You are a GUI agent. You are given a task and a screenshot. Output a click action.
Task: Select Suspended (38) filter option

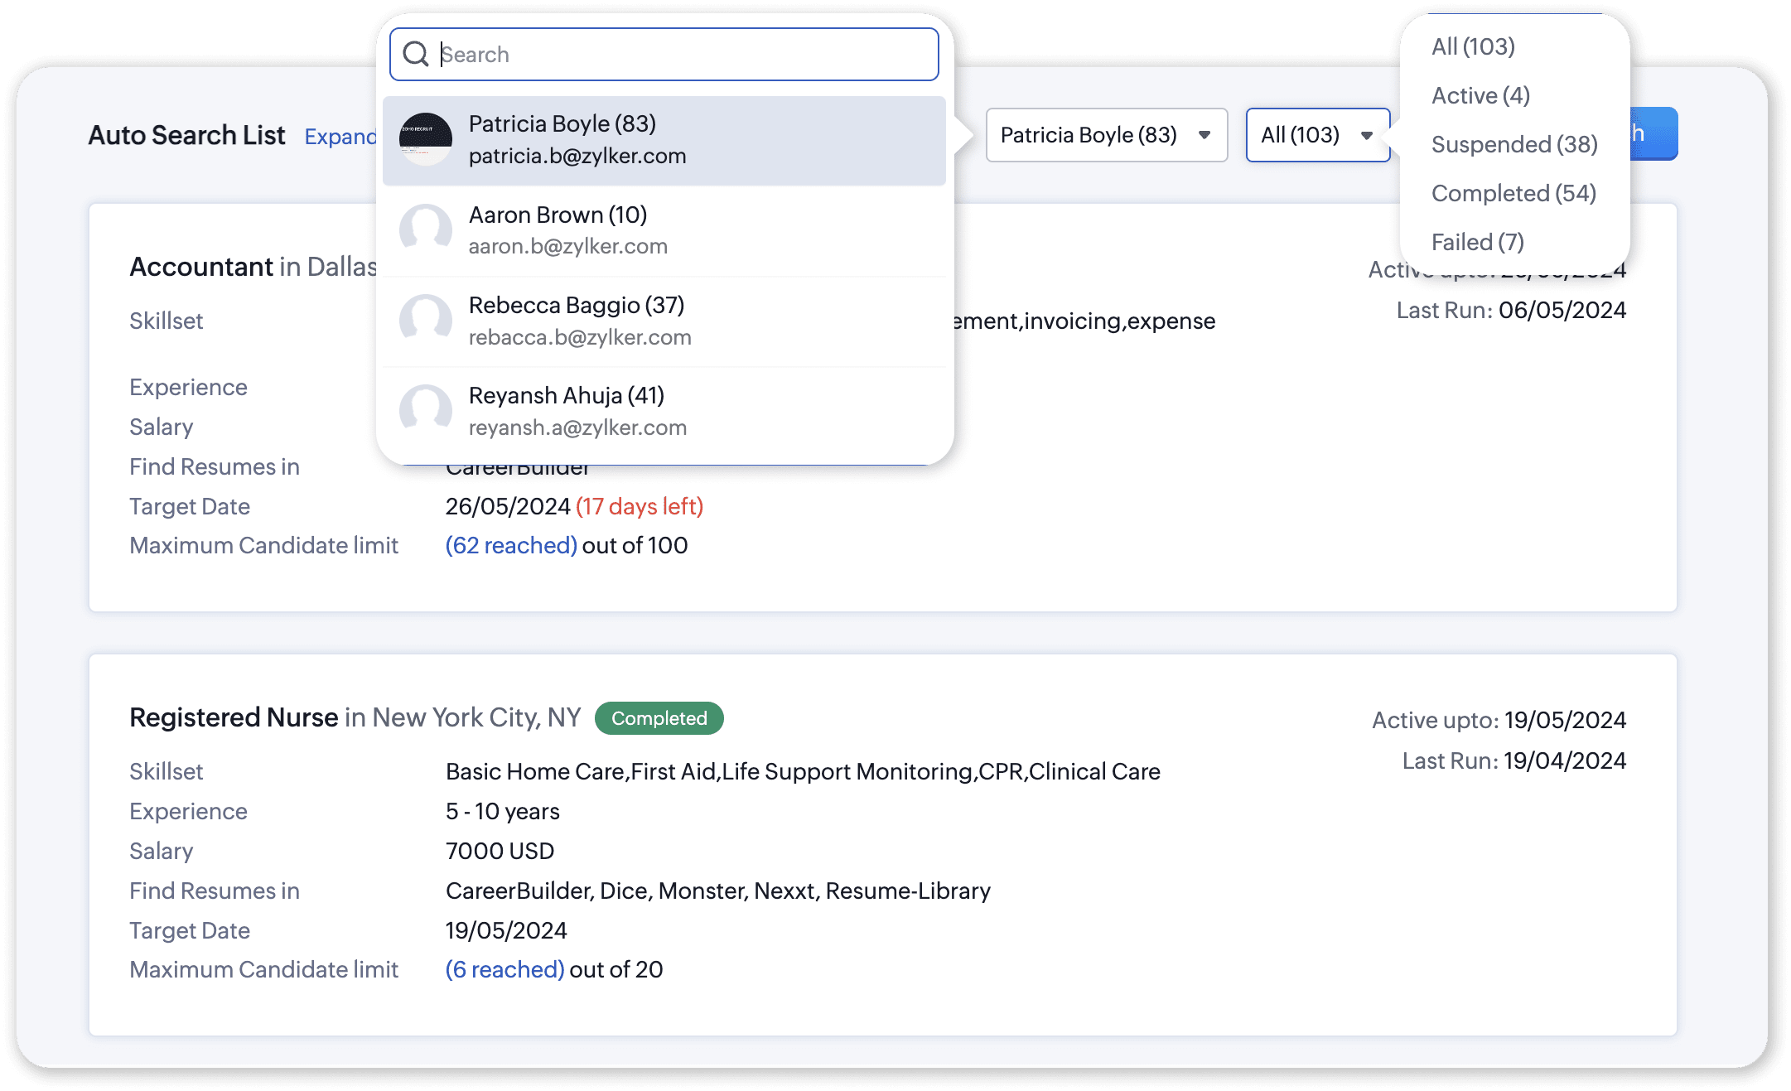[1513, 144]
